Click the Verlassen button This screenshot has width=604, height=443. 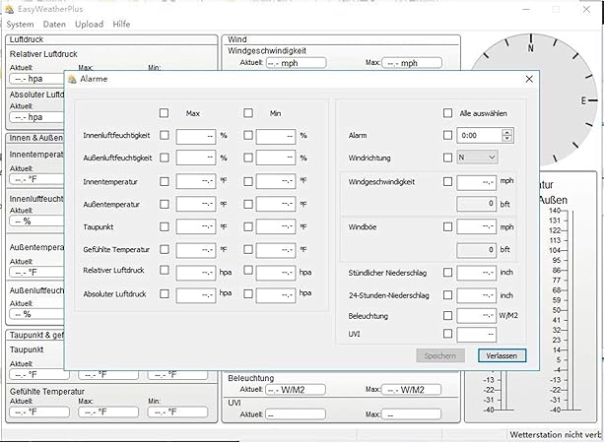[x=503, y=355]
